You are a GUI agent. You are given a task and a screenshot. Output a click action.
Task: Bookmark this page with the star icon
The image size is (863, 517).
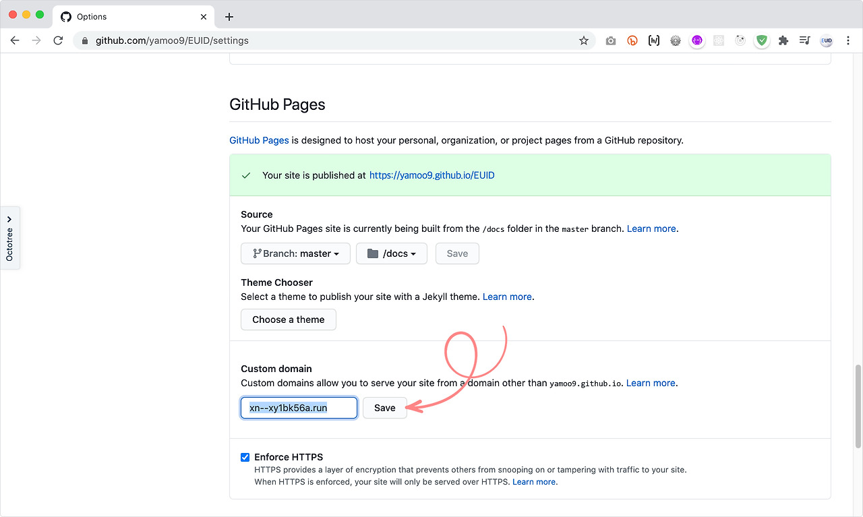[x=584, y=40]
